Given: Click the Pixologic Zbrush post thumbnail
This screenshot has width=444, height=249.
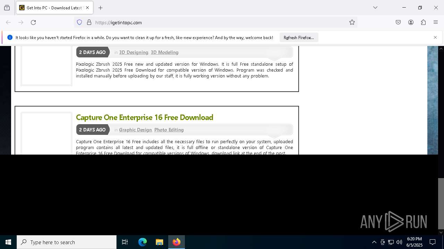Looking at the screenshot, I should (x=46, y=66).
